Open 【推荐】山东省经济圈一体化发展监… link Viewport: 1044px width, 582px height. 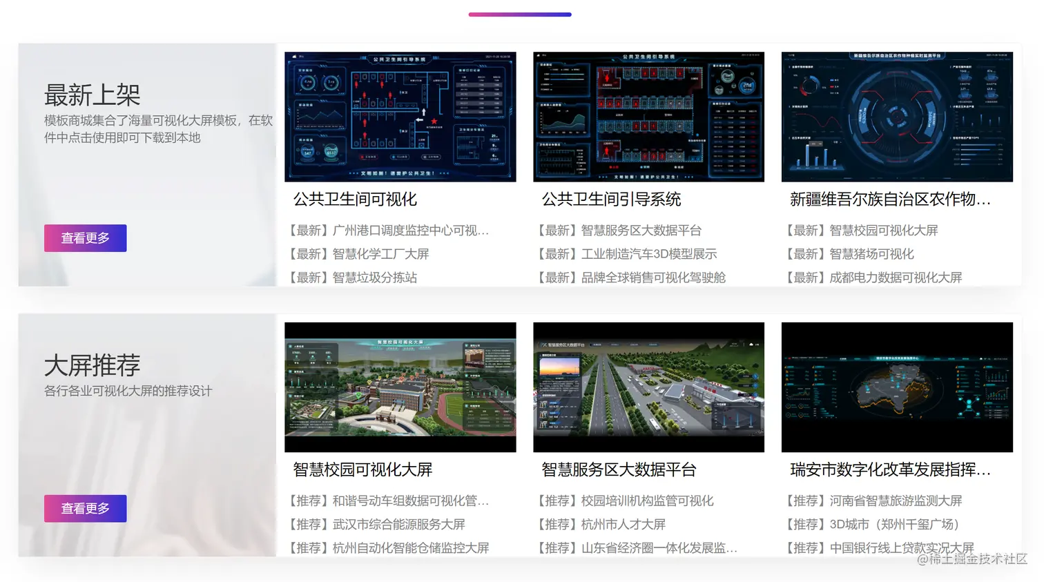click(x=636, y=548)
